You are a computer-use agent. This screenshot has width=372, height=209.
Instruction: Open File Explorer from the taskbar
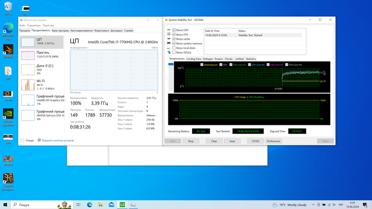click(100, 204)
